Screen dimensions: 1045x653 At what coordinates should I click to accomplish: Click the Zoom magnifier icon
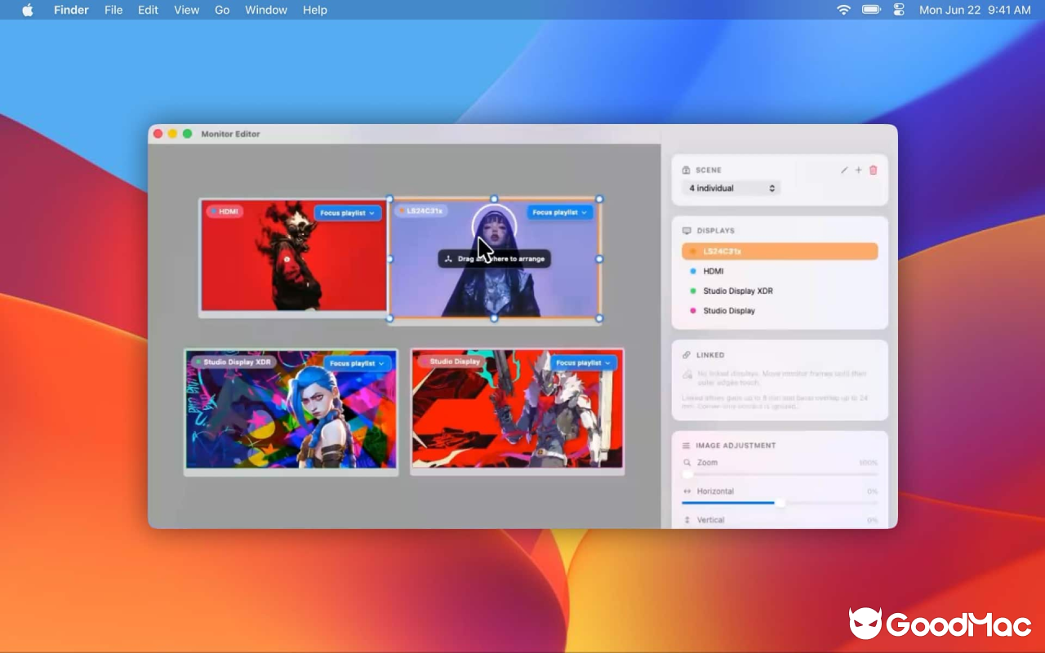(687, 463)
